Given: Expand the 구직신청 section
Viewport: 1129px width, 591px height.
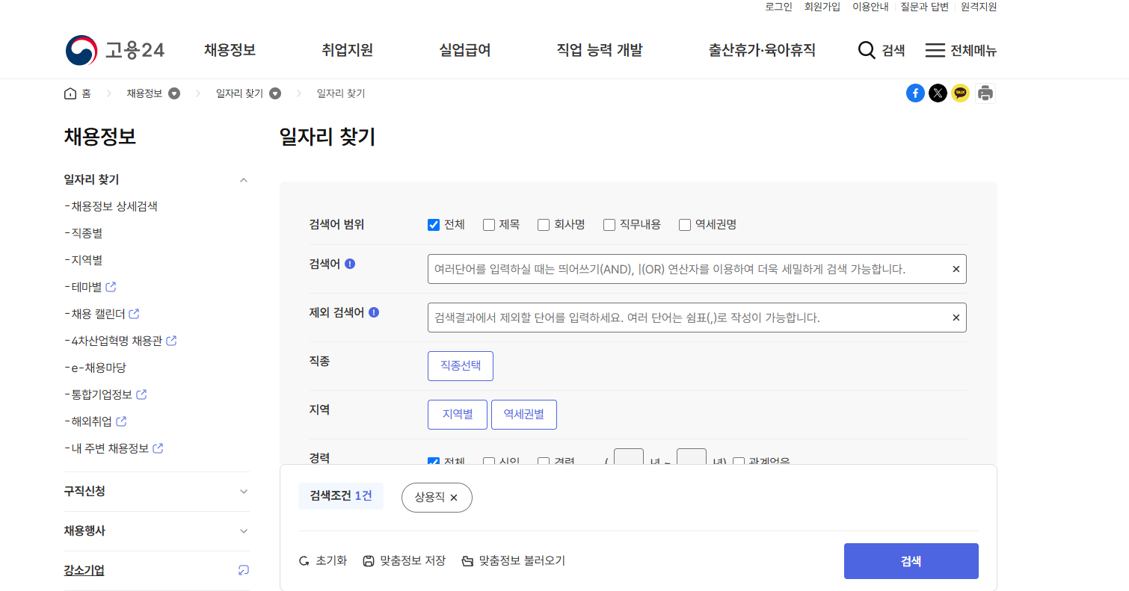Looking at the screenshot, I should point(243,492).
